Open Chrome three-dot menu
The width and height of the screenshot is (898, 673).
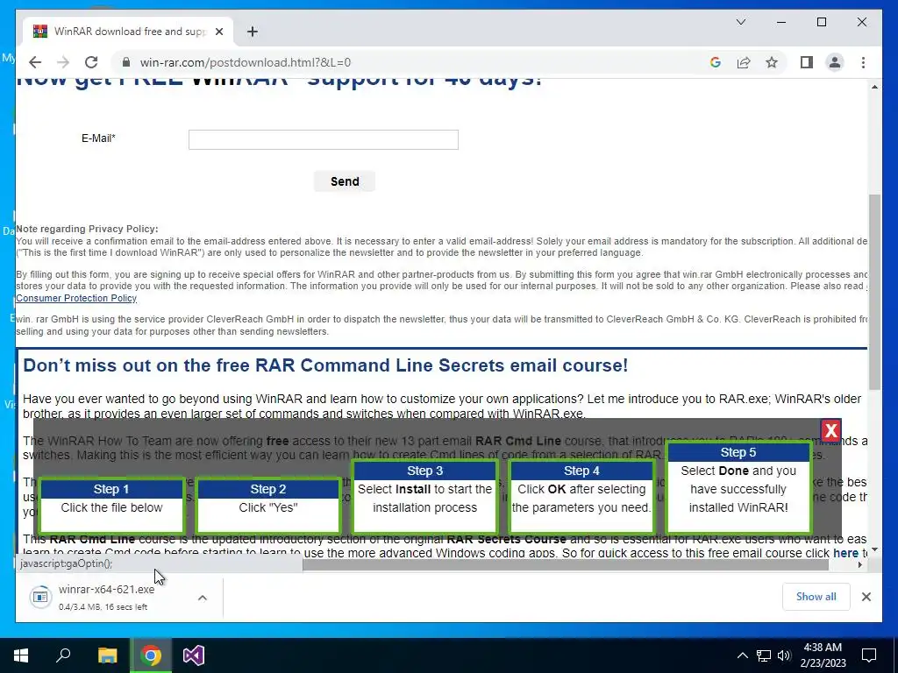tap(863, 62)
